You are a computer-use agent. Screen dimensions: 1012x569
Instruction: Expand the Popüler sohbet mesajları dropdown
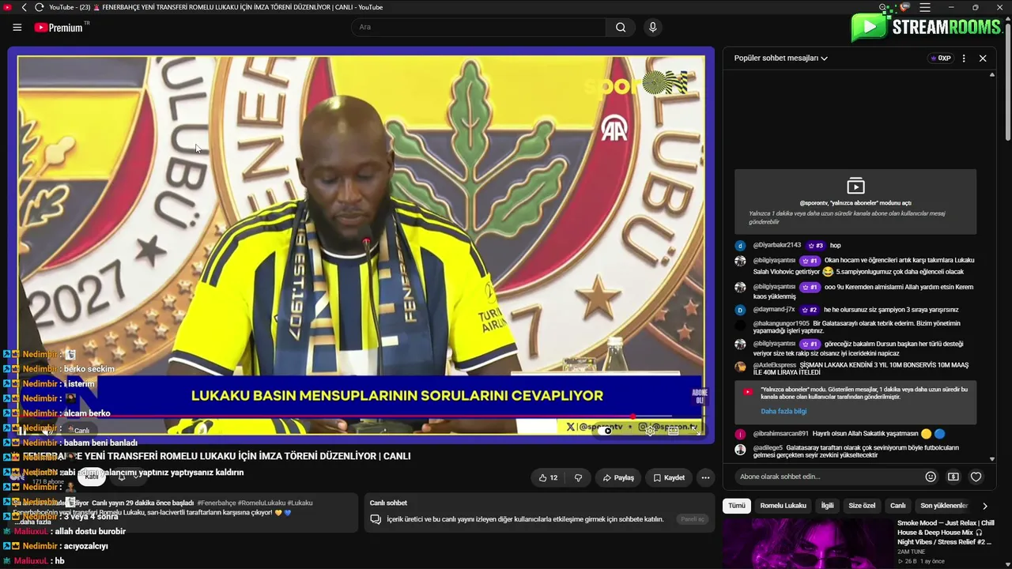pyautogui.click(x=780, y=58)
